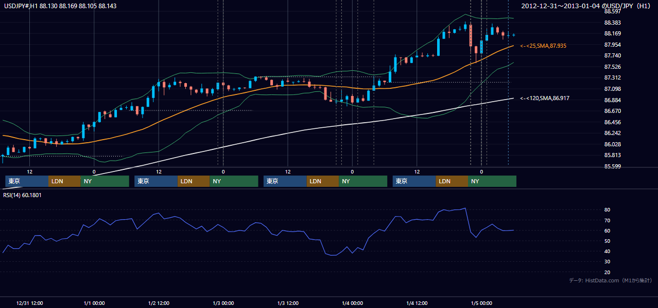The width and height of the screenshot is (658, 308).
Task: Click the 1/3 00:00 date label
Action: coord(223,303)
